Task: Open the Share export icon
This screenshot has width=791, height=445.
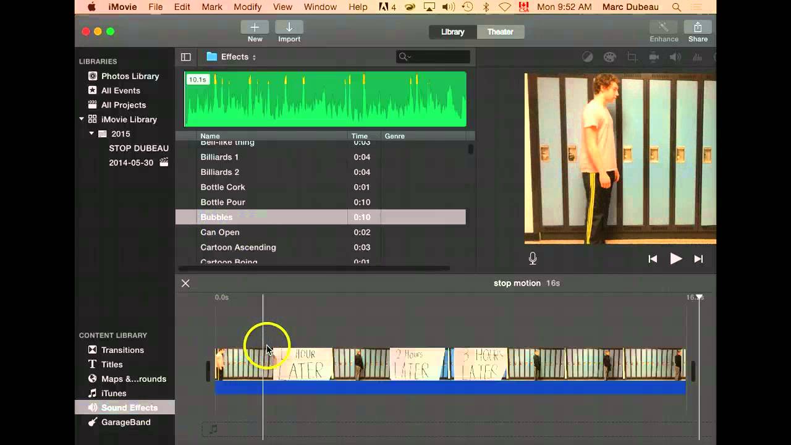Action: 698,27
